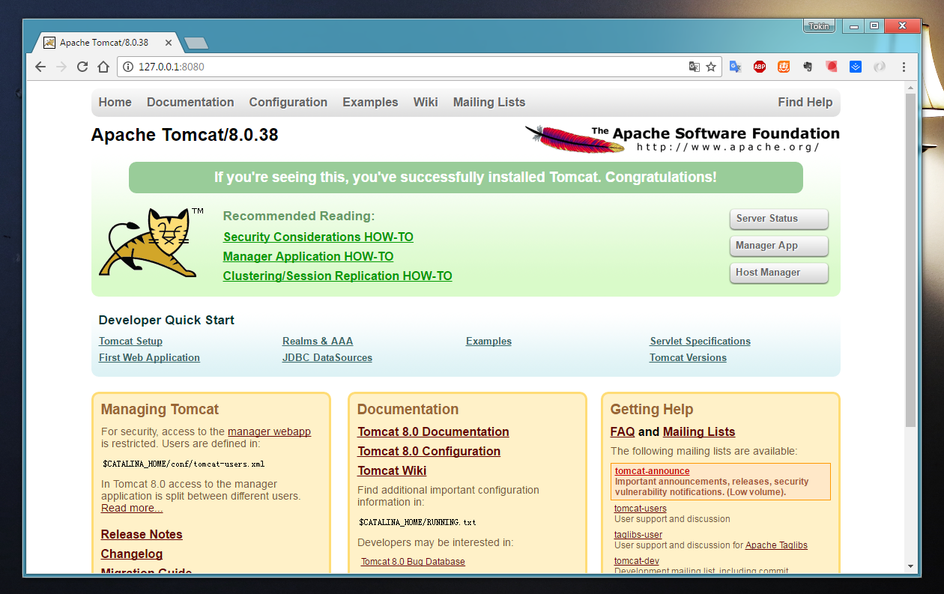Open a new browser tab

tap(196, 43)
